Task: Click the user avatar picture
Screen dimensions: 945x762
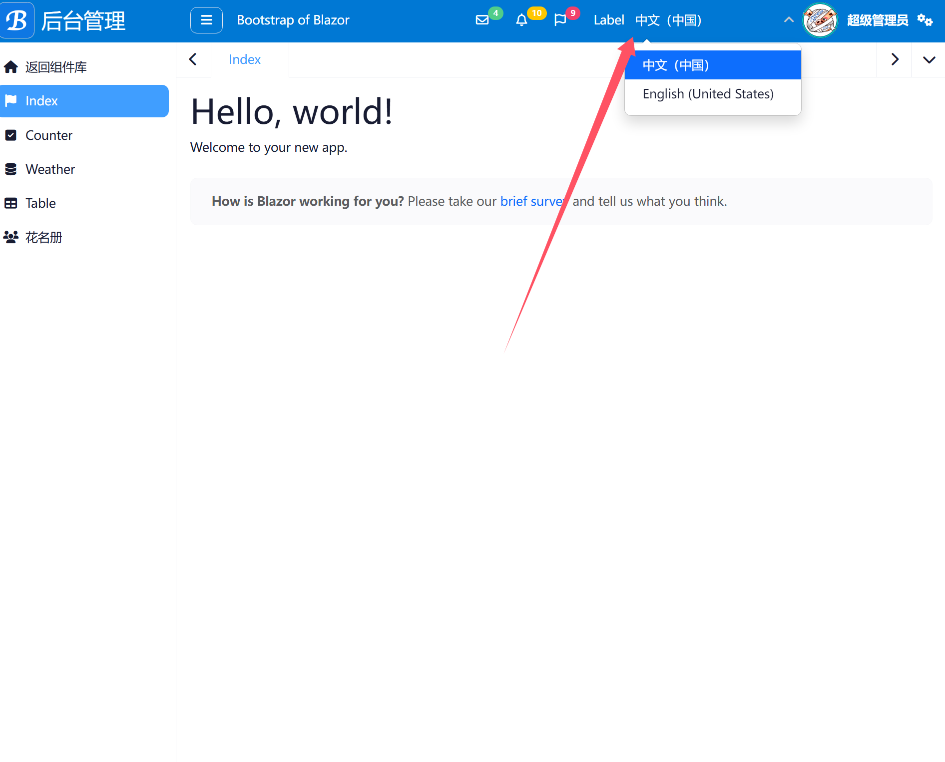Action: (x=820, y=20)
